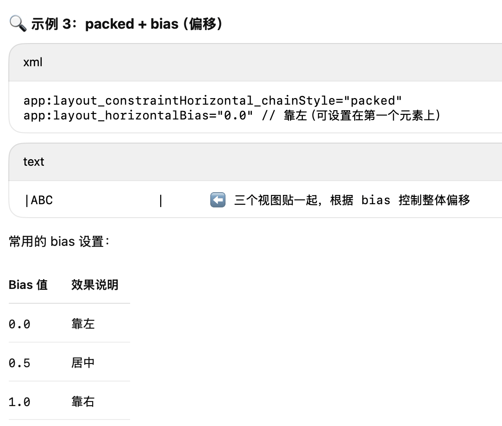502x426 pixels.
Task: Select the 1.0 table cell
Action: point(19,401)
